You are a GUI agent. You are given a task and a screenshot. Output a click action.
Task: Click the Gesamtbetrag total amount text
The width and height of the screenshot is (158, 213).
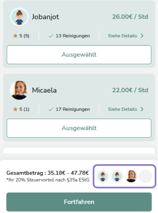[x=48, y=173]
